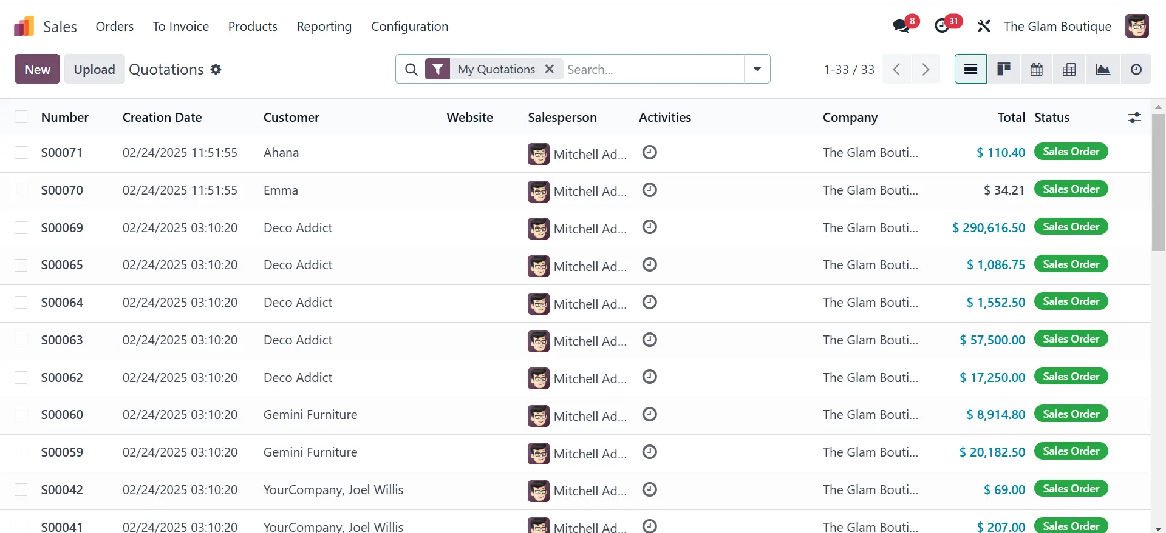Toggle the select-all header checkbox
This screenshot has height=533, width=1166.
(21, 117)
